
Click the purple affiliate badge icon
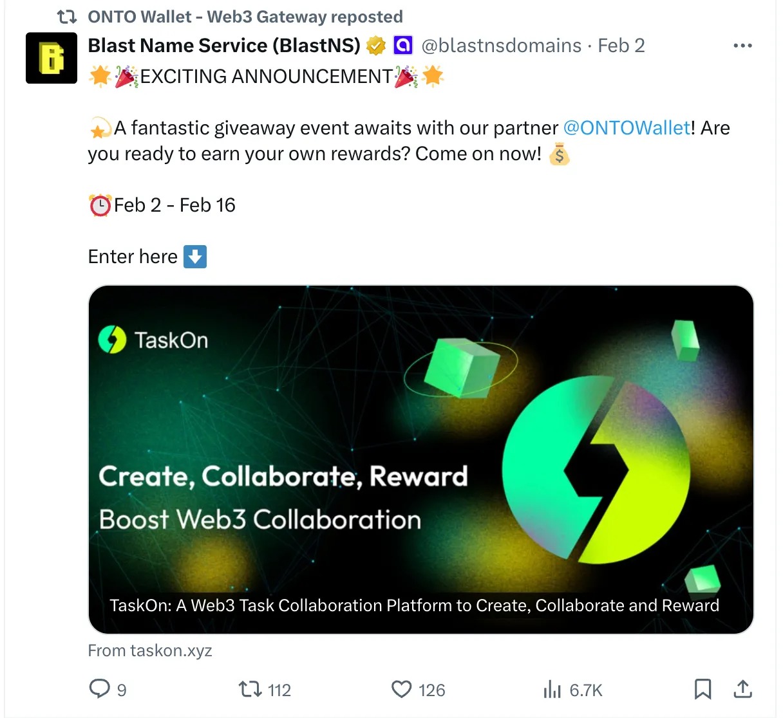[x=403, y=46]
